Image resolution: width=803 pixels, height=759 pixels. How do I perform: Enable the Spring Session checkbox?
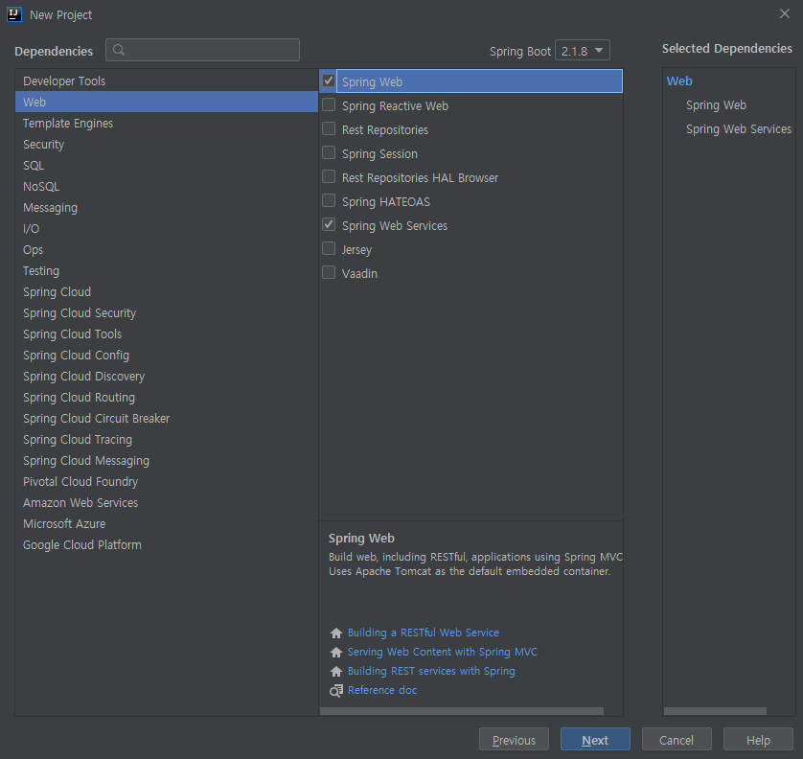(329, 152)
